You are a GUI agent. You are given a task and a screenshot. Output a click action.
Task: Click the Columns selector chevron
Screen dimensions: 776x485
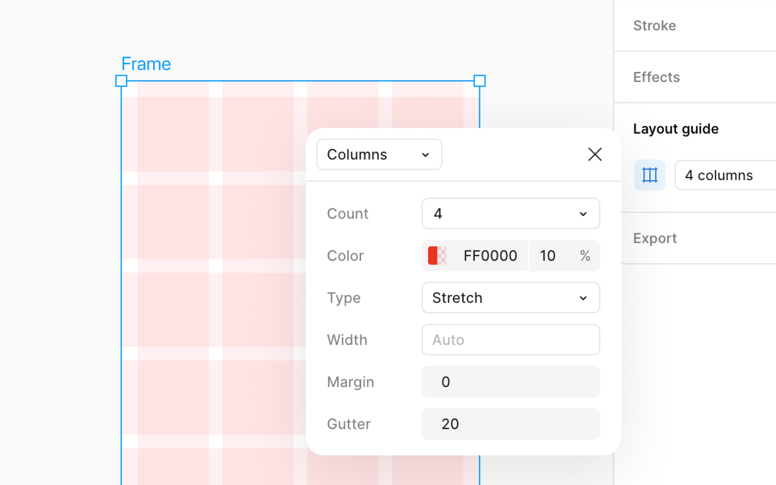[x=425, y=154]
